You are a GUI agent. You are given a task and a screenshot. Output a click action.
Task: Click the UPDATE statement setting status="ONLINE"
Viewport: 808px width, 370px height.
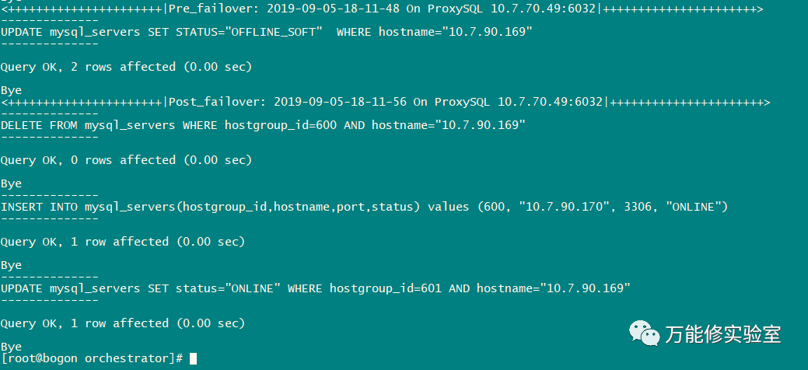(315, 288)
